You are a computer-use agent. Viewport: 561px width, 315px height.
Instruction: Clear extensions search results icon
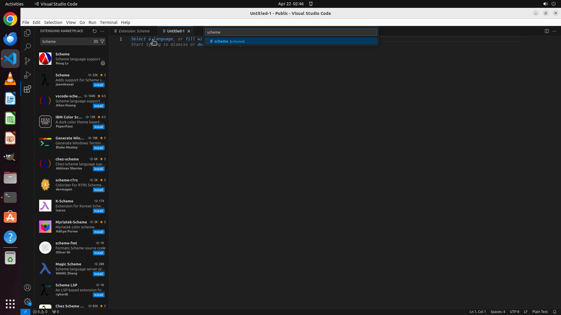(96, 41)
